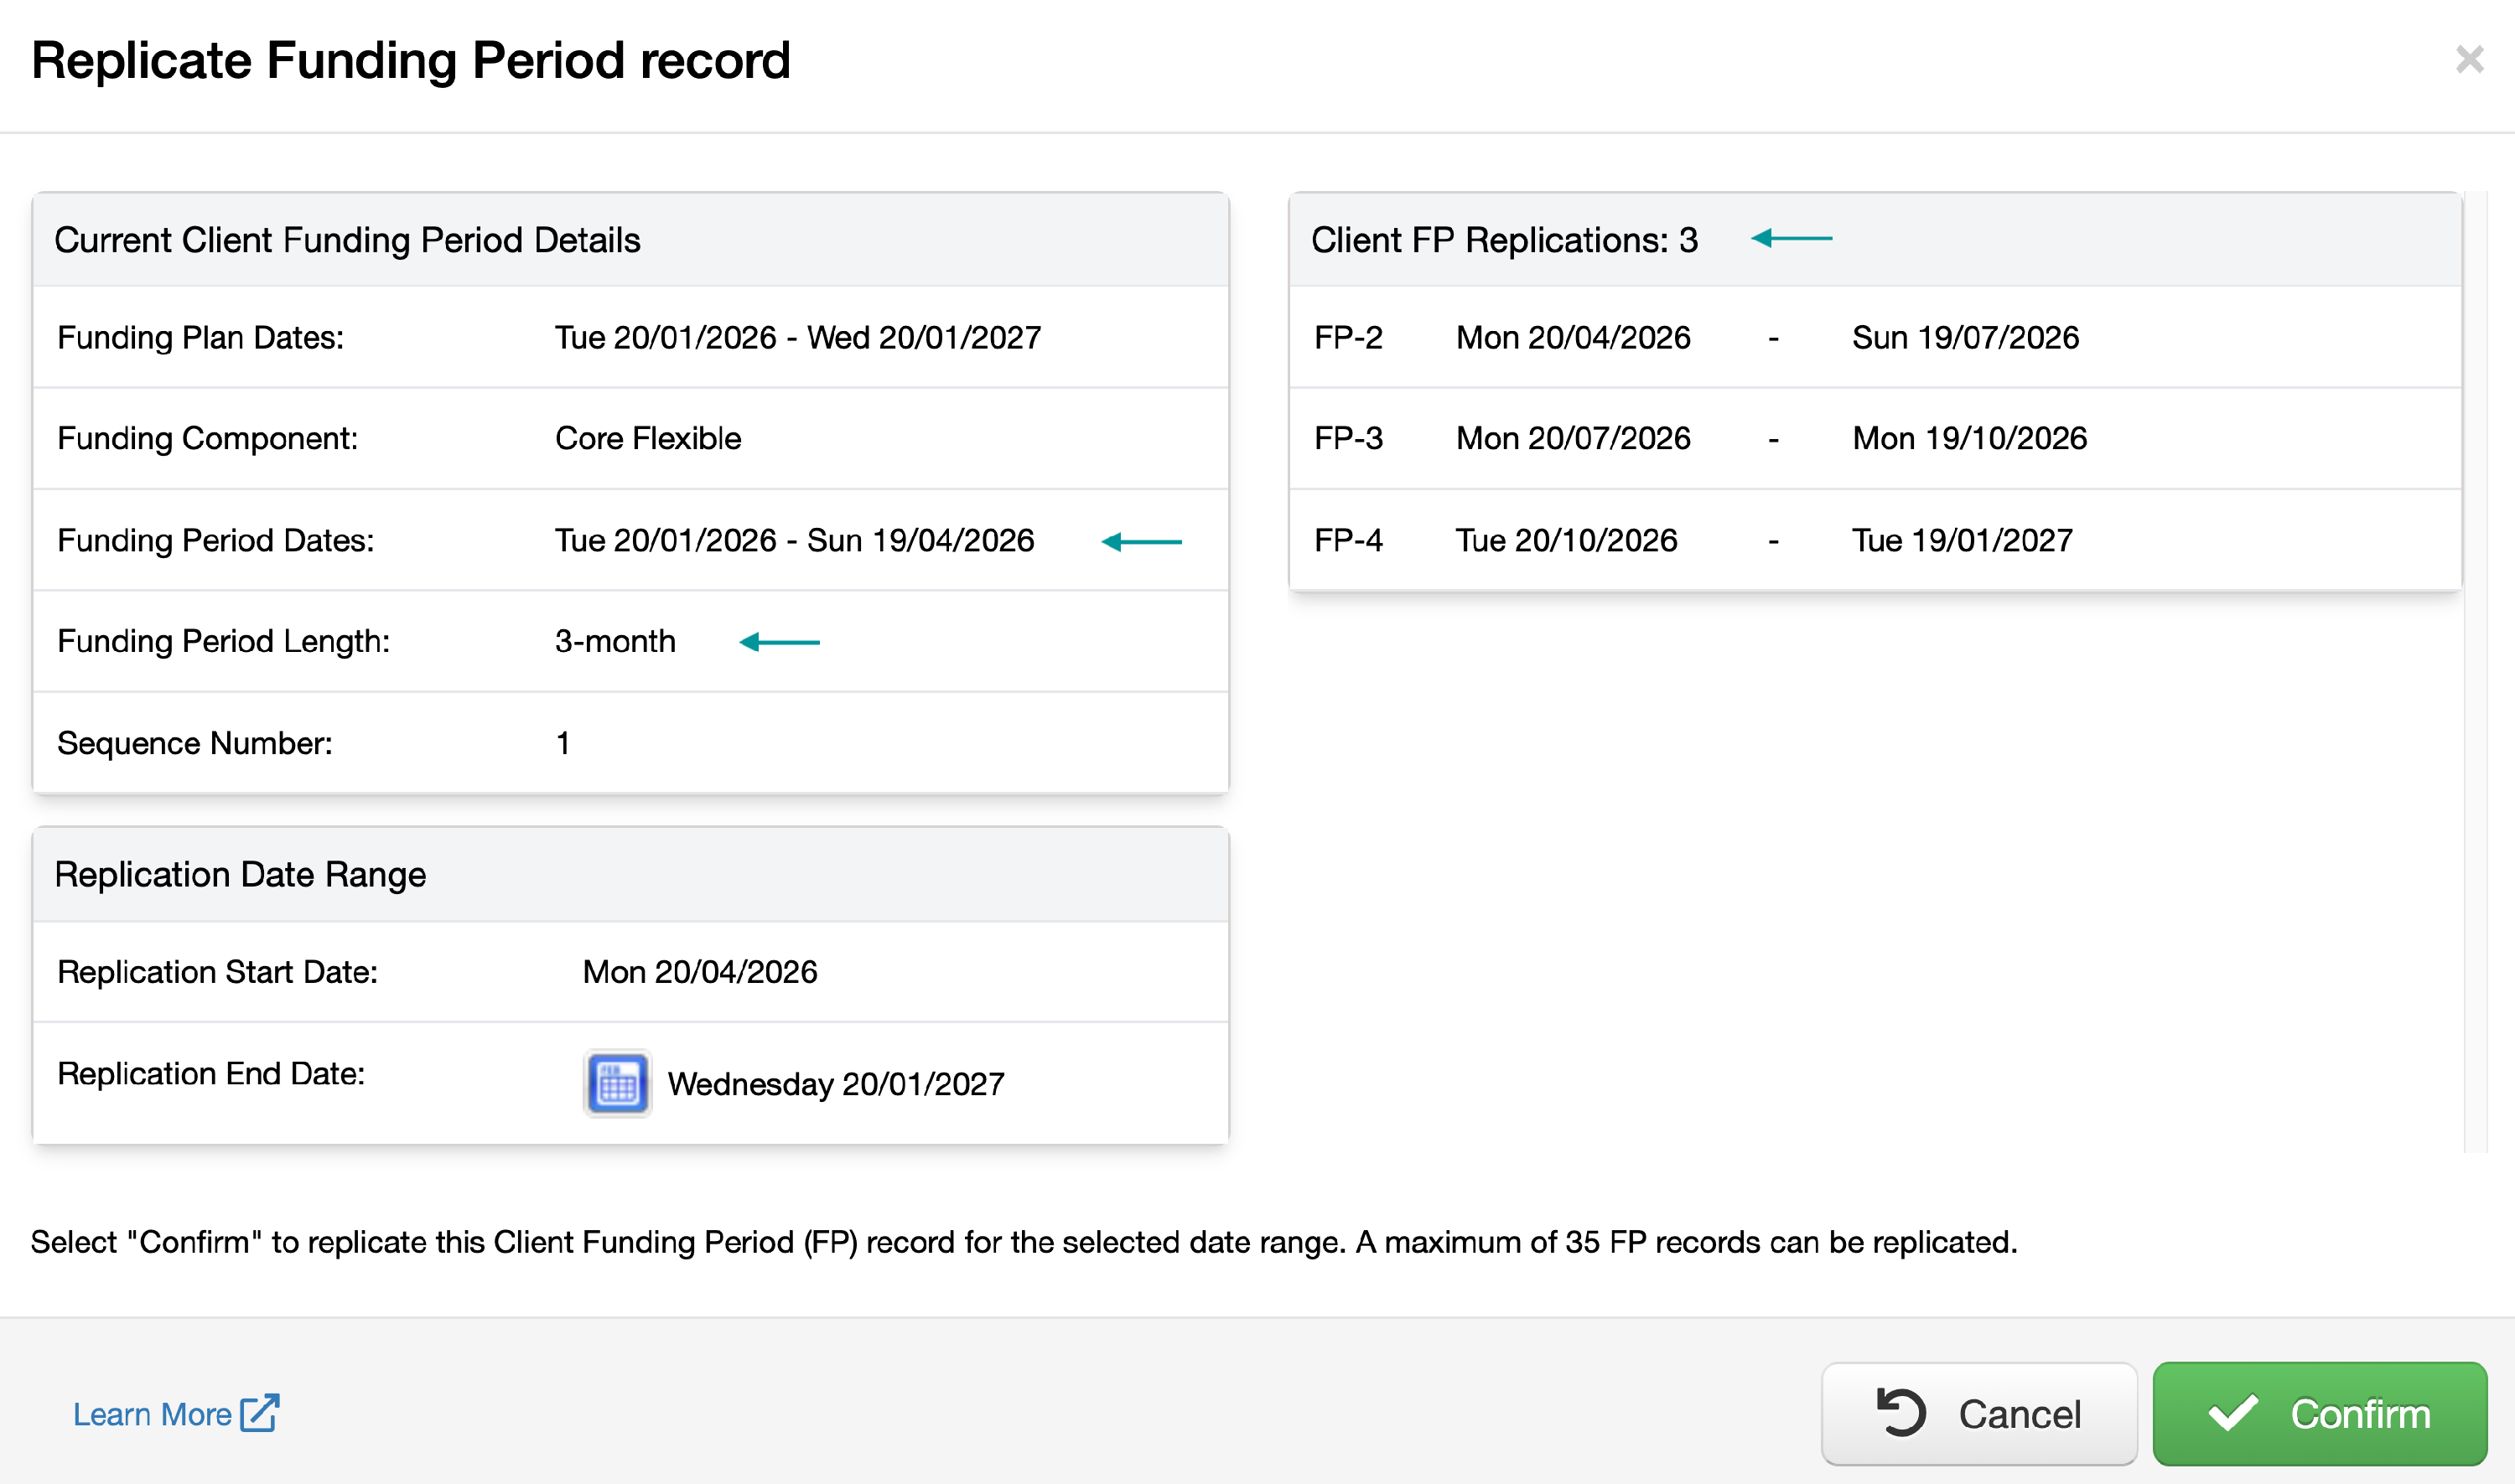The height and width of the screenshot is (1484, 2515).
Task: Click the external link icon beside Learn More
Action: 259,1413
